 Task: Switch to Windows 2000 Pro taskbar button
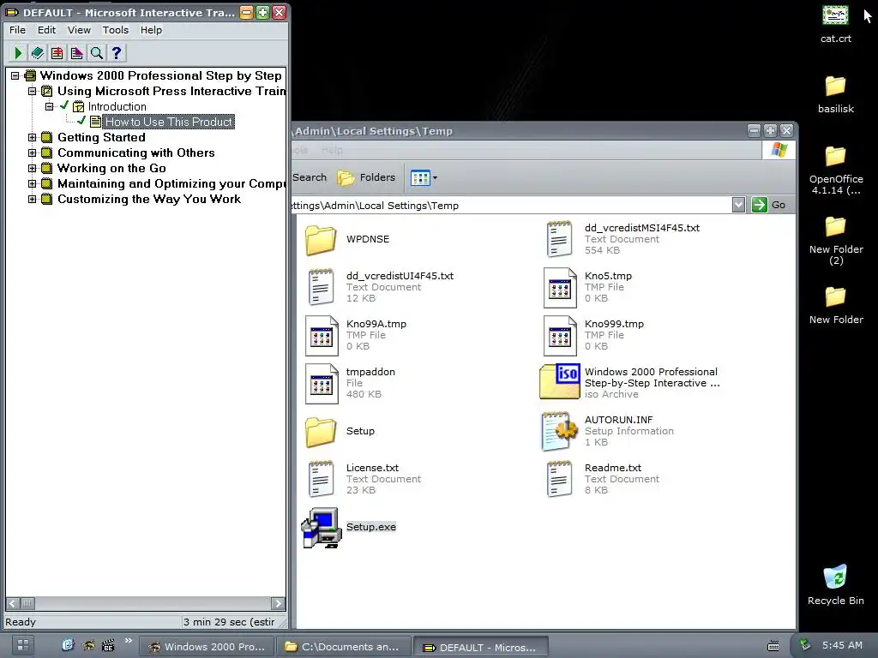click(x=207, y=647)
